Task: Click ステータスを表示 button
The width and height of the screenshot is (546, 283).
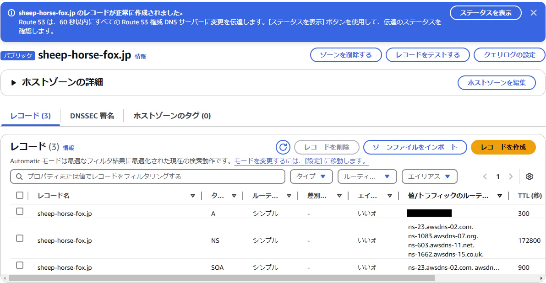Action: point(486,13)
